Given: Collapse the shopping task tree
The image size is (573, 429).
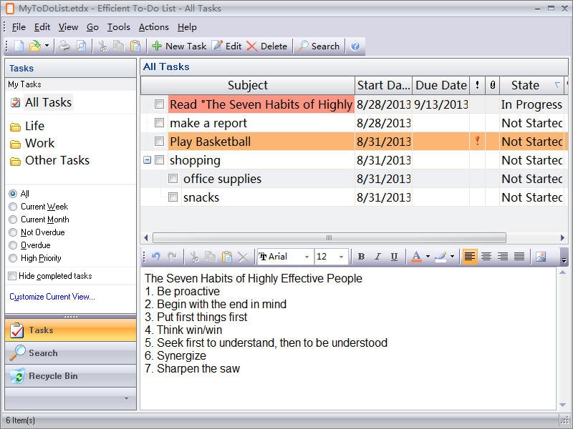Looking at the screenshot, I should click(147, 159).
